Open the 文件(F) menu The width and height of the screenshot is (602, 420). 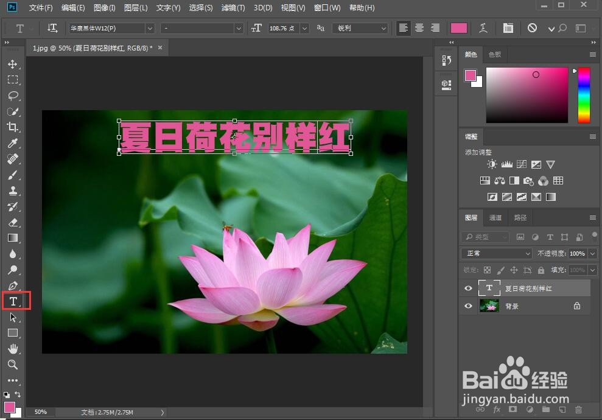coord(41,8)
